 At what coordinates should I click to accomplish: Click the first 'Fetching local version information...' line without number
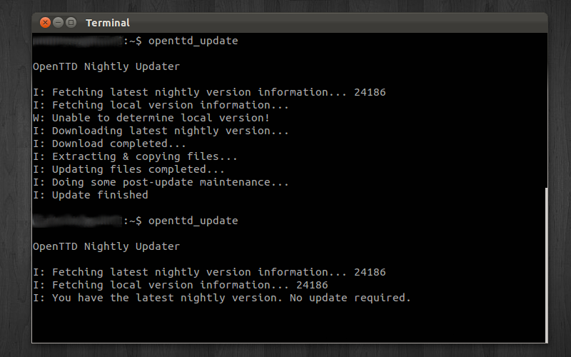click(161, 105)
